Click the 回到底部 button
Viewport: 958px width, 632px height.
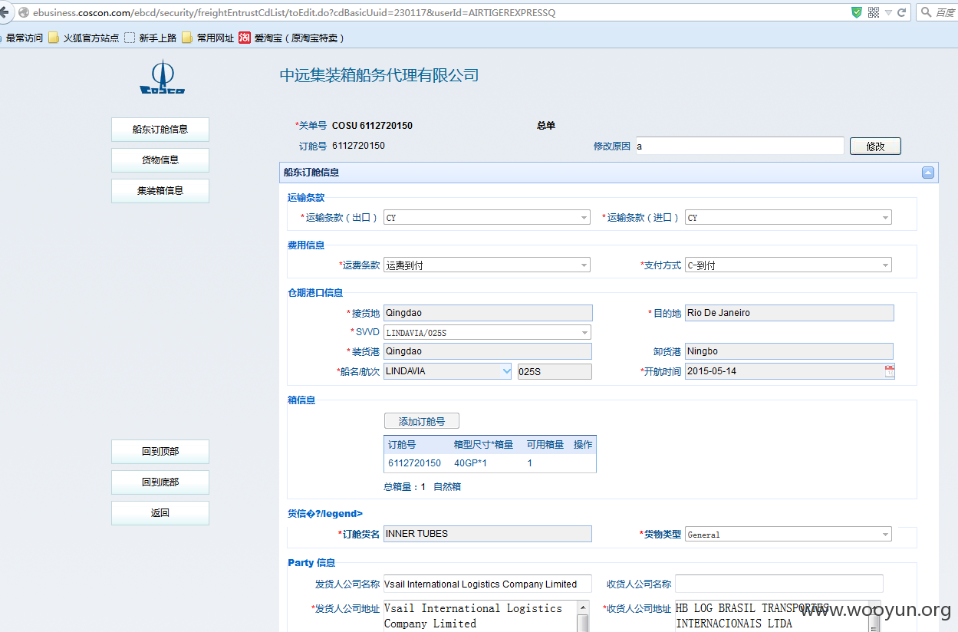pos(160,482)
